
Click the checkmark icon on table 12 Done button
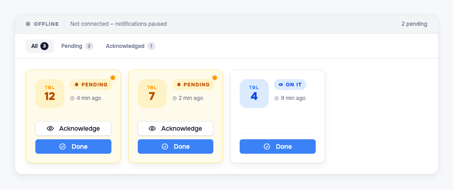point(63,146)
